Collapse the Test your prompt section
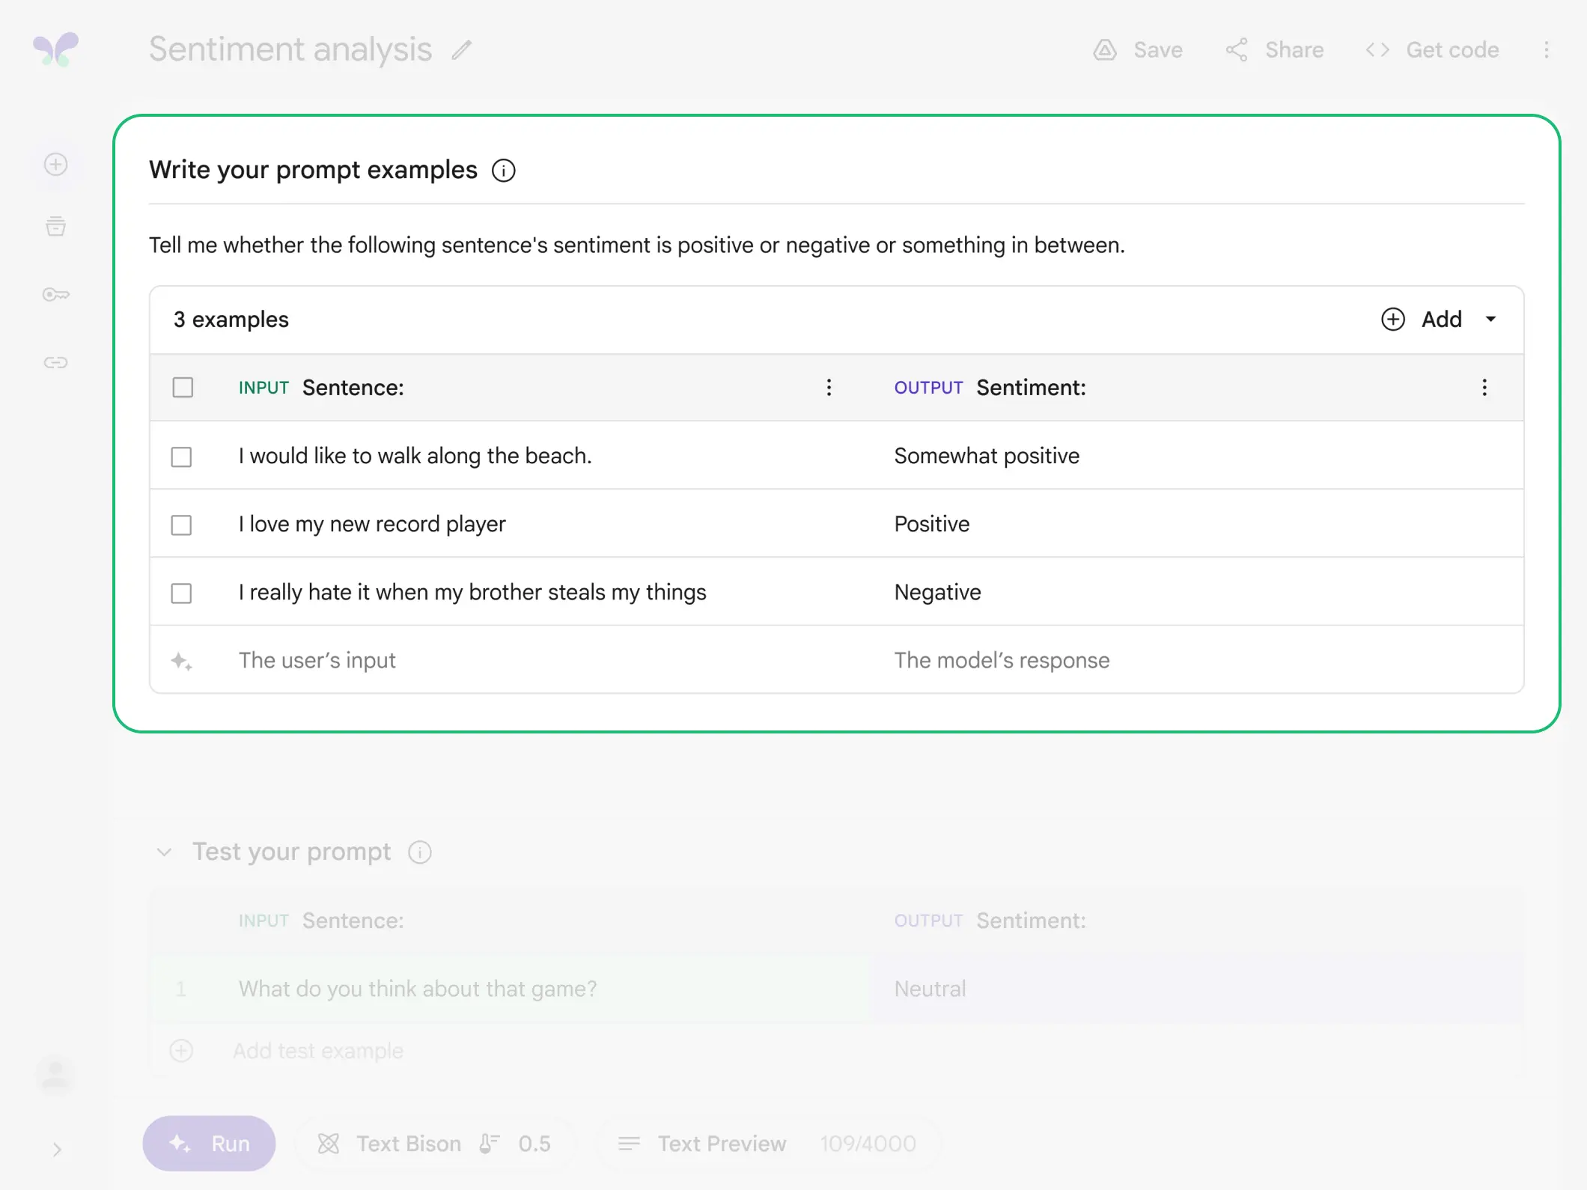 164,852
